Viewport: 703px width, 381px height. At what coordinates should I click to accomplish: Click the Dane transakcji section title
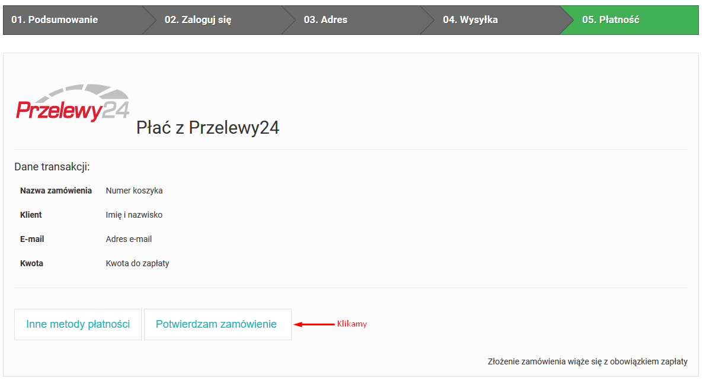(x=52, y=167)
